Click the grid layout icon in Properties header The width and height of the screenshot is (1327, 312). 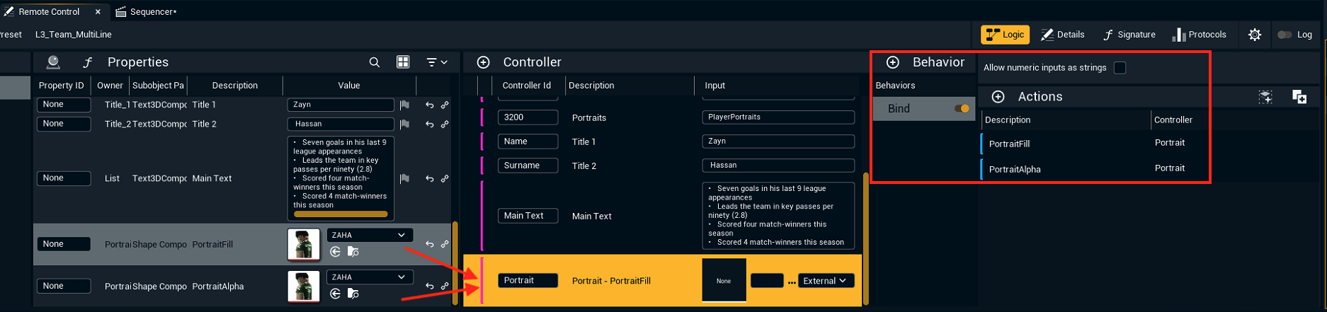[x=403, y=62]
